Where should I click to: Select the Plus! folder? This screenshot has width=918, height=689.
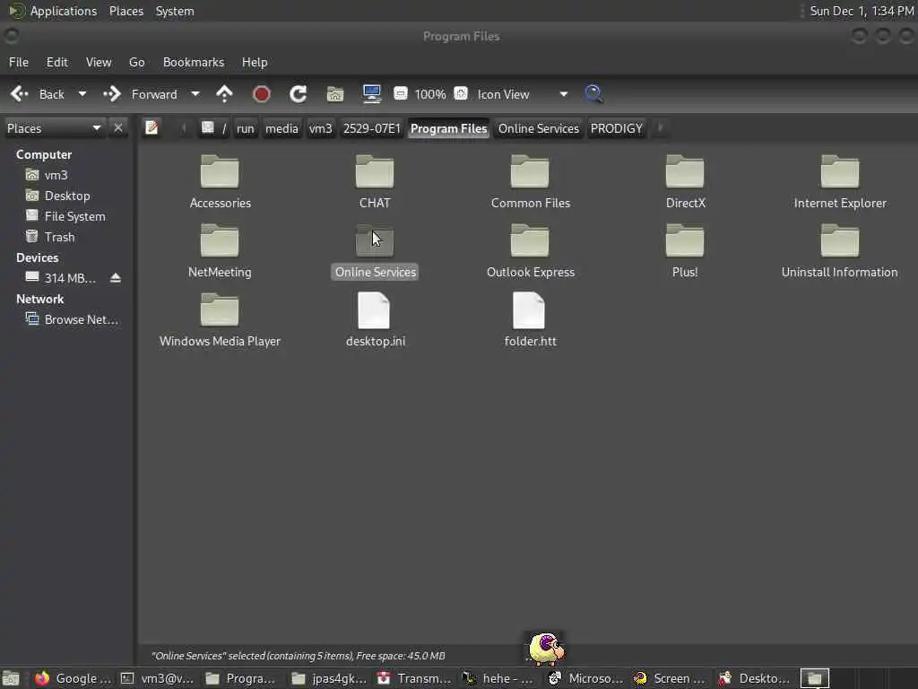[x=685, y=251]
